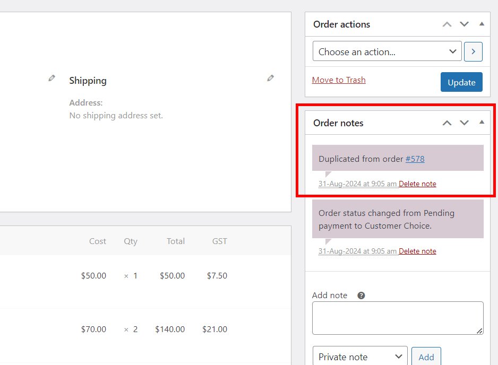
Task: Click the quantity × 1 value
Action: [x=131, y=275]
